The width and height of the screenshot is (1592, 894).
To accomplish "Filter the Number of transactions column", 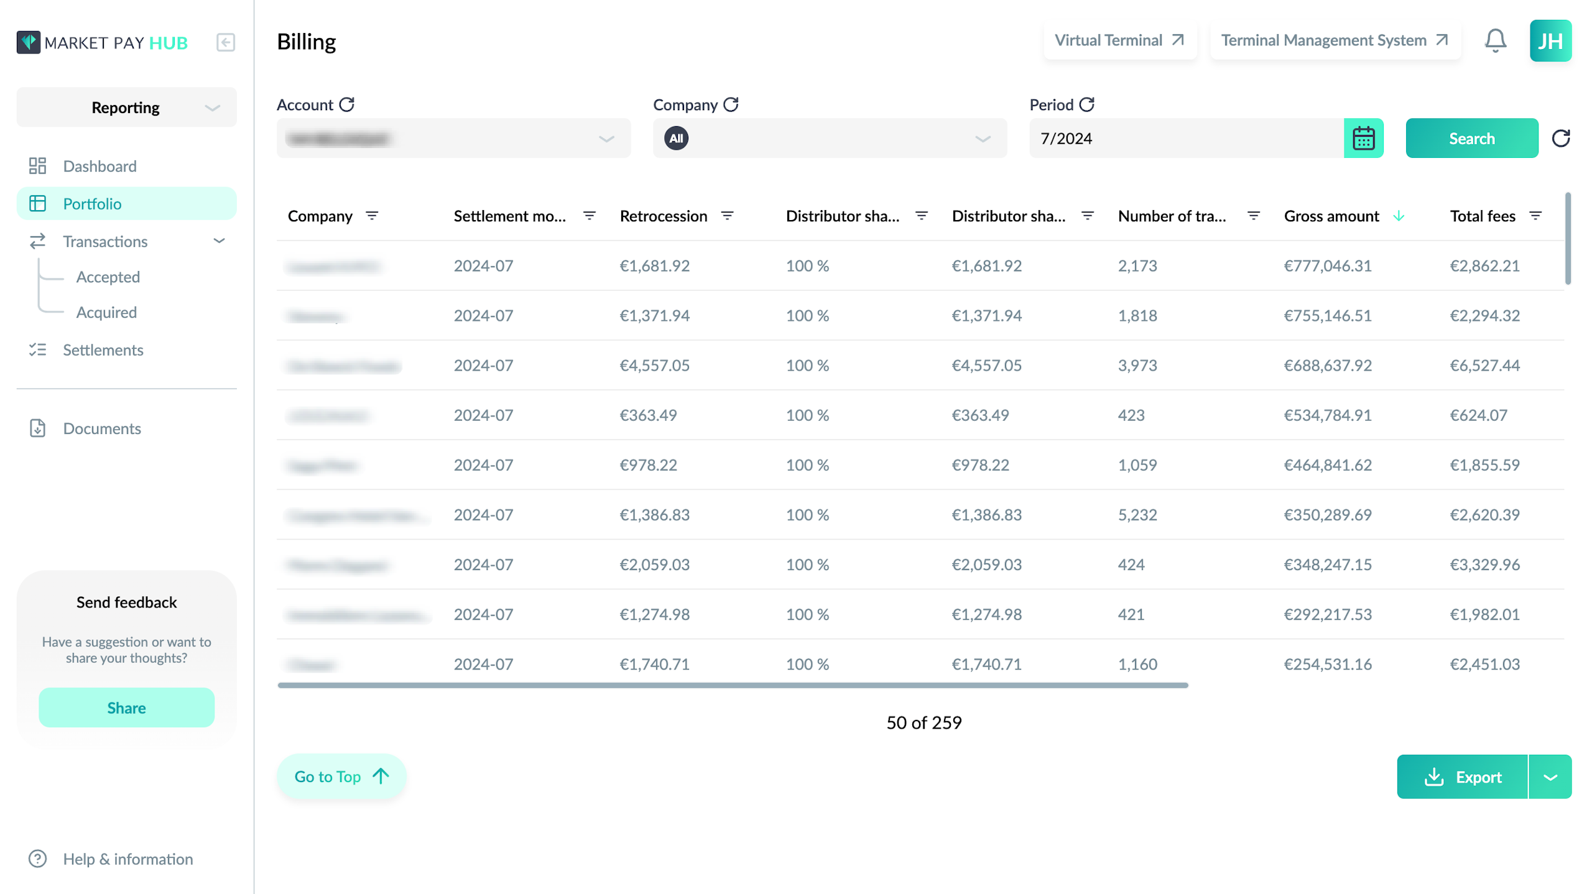I will pos(1254,216).
